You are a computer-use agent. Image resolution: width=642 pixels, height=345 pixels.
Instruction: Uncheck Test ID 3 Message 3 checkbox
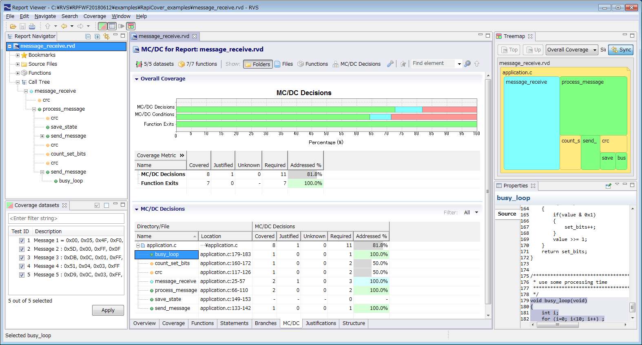[x=22, y=258]
